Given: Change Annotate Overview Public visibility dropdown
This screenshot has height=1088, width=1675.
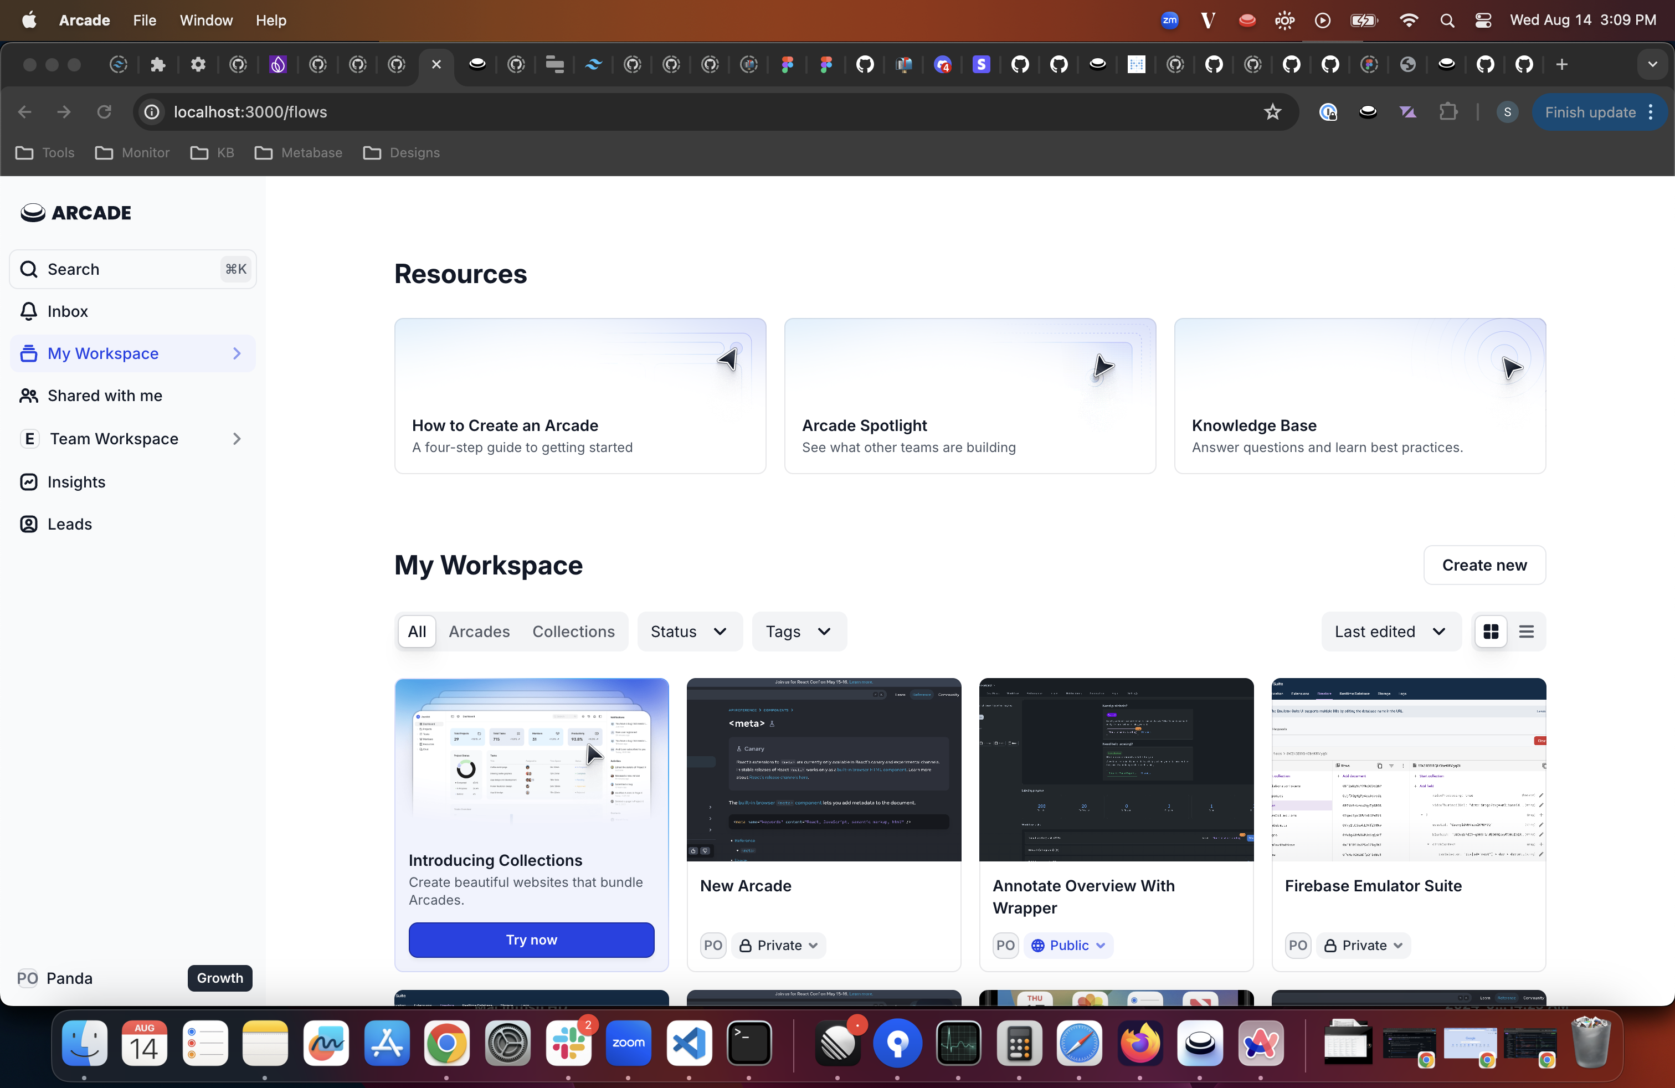Looking at the screenshot, I should 1068,945.
